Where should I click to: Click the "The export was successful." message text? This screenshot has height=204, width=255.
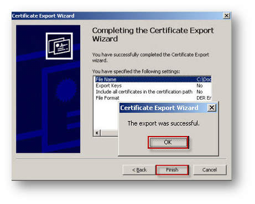pyautogui.click(x=164, y=123)
